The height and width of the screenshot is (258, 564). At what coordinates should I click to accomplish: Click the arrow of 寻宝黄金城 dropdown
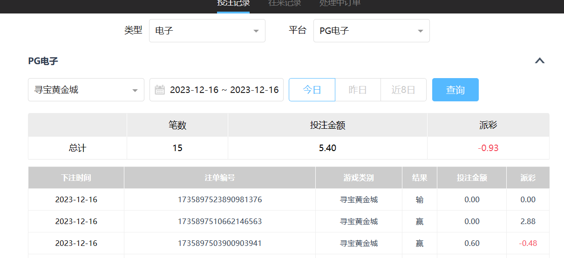(135, 90)
